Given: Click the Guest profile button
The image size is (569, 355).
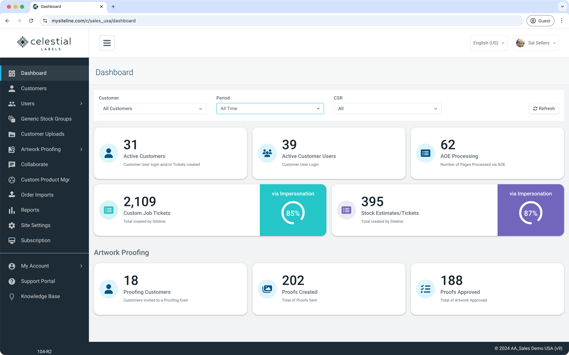Looking at the screenshot, I should tap(540, 21).
